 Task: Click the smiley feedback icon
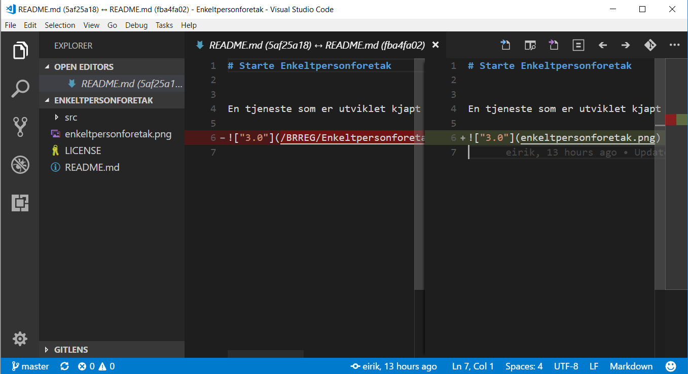click(x=671, y=366)
